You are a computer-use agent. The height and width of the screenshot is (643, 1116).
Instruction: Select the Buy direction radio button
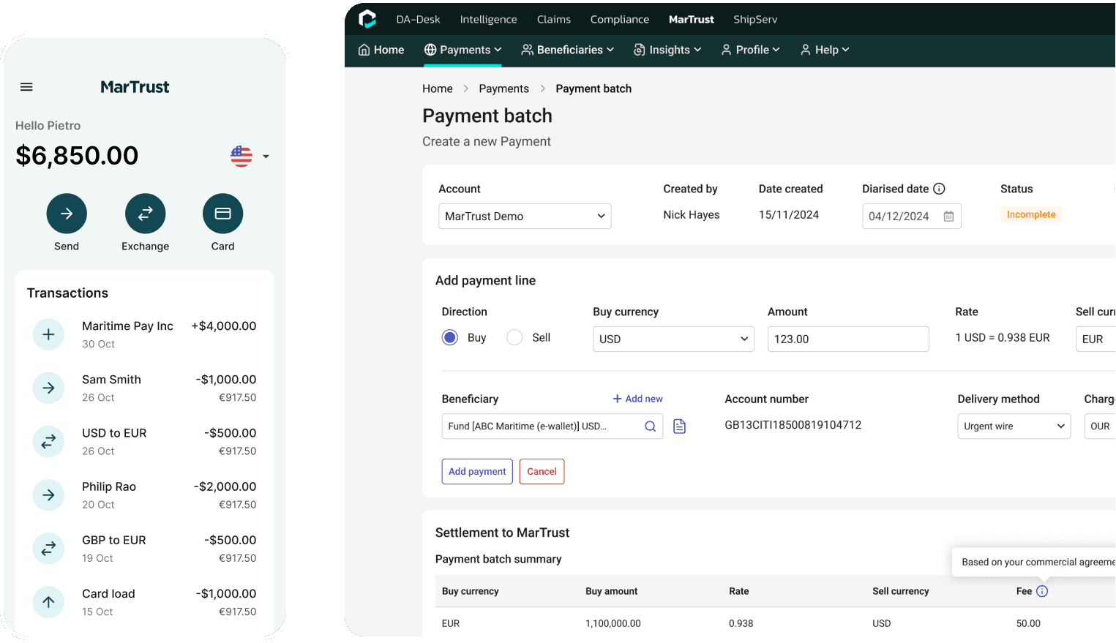tap(449, 337)
